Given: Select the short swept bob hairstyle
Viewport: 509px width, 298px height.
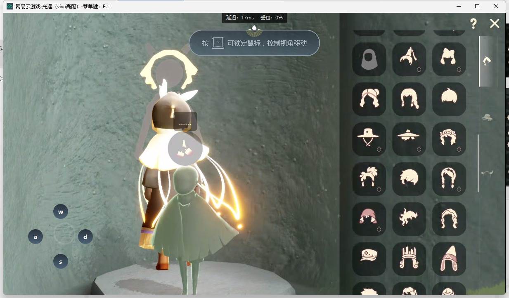Looking at the screenshot, I should 409,179.
